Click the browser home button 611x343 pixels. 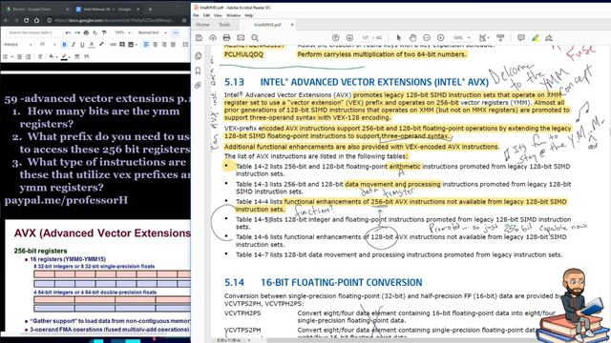coord(36,20)
